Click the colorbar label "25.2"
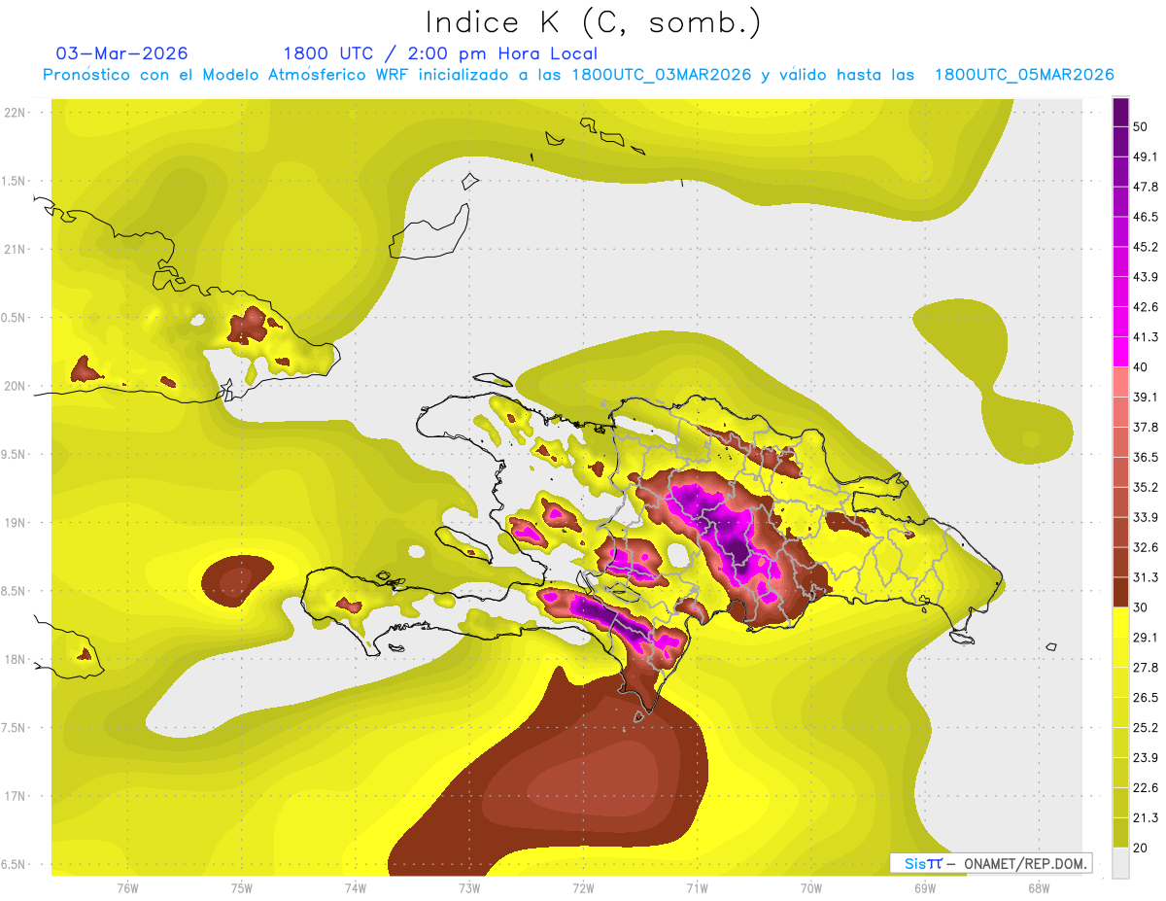 pos(1145,727)
